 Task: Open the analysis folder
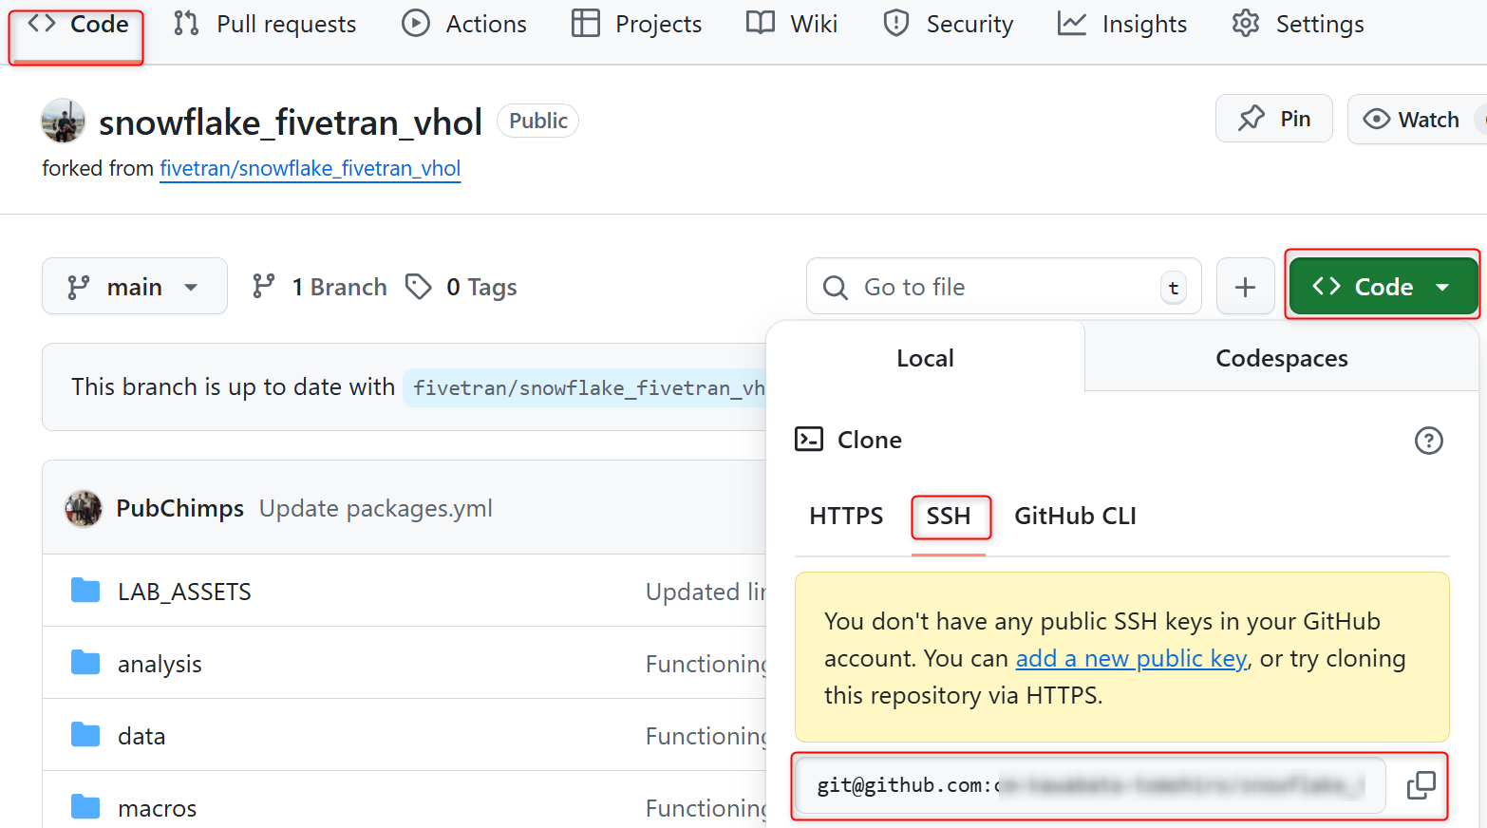pyautogui.click(x=160, y=664)
